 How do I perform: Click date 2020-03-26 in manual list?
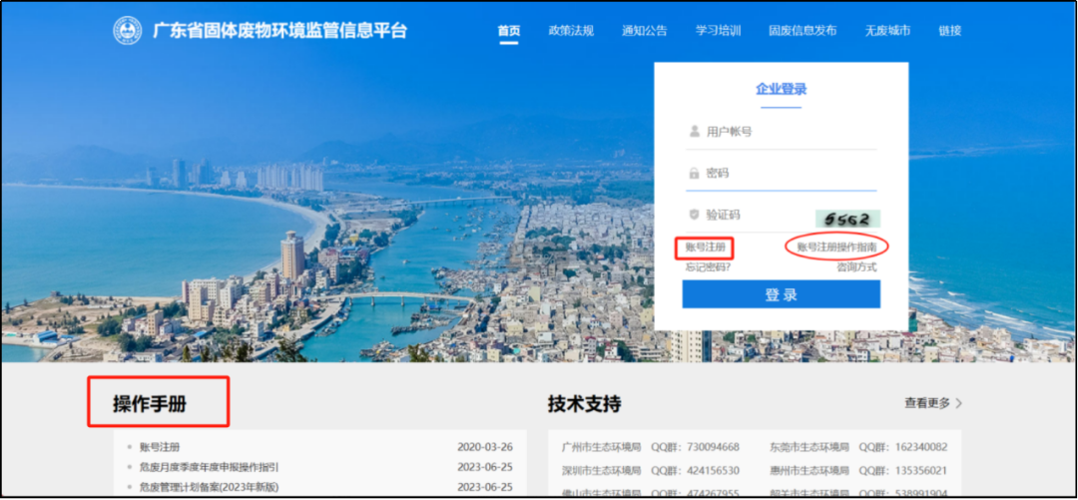tap(485, 447)
